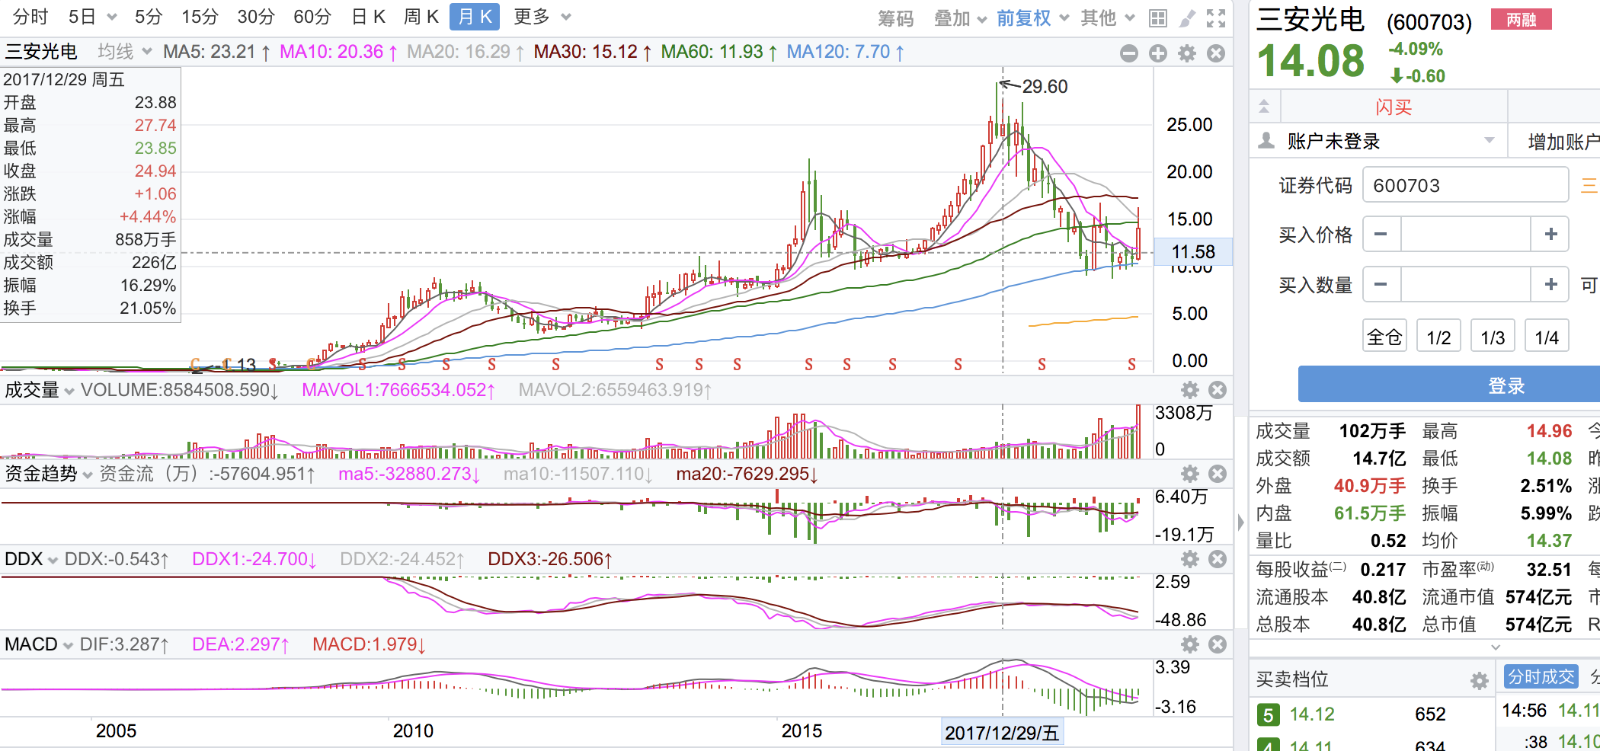Increase 买入价格 with plus stepper
Screen dimensions: 1600x751
tap(1550, 234)
